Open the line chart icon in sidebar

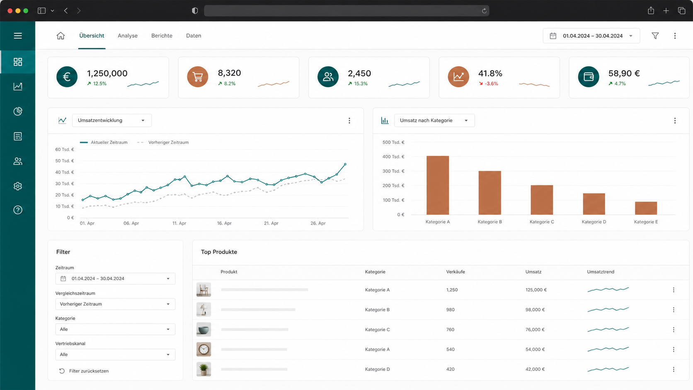tap(18, 87)
